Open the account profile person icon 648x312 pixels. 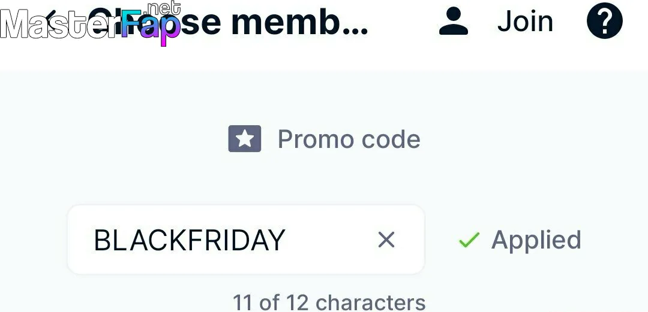click(454, 21)
